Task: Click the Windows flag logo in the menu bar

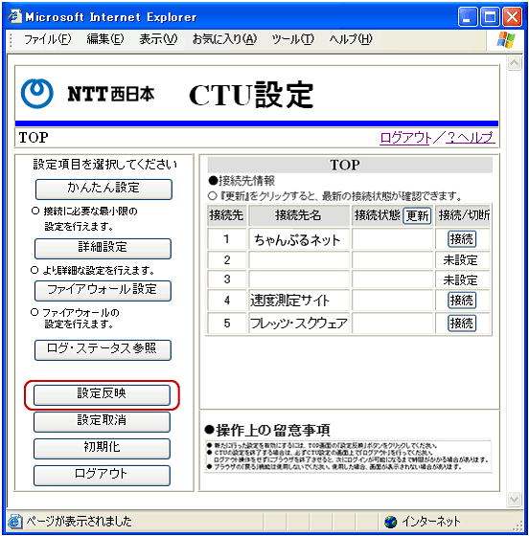Action: (x=506, y=39)
